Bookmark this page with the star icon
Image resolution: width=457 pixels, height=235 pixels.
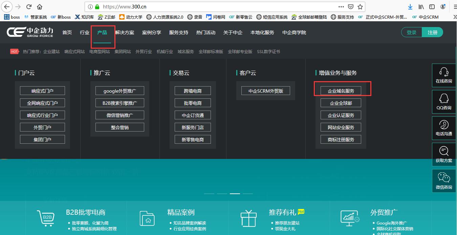pos(360,7)
